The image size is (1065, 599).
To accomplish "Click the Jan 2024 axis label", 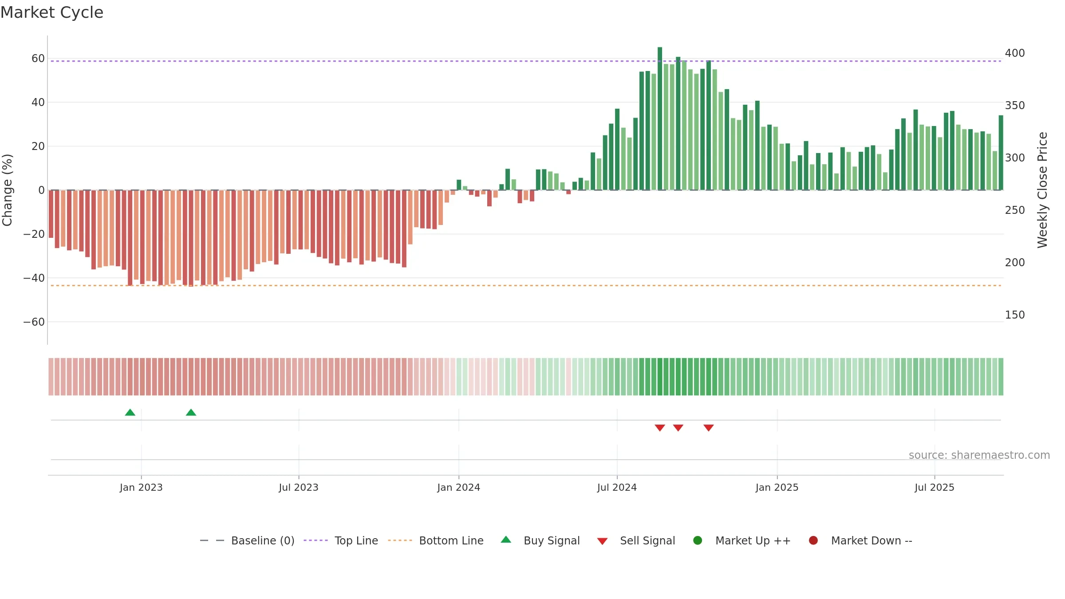I will point(459,488).
